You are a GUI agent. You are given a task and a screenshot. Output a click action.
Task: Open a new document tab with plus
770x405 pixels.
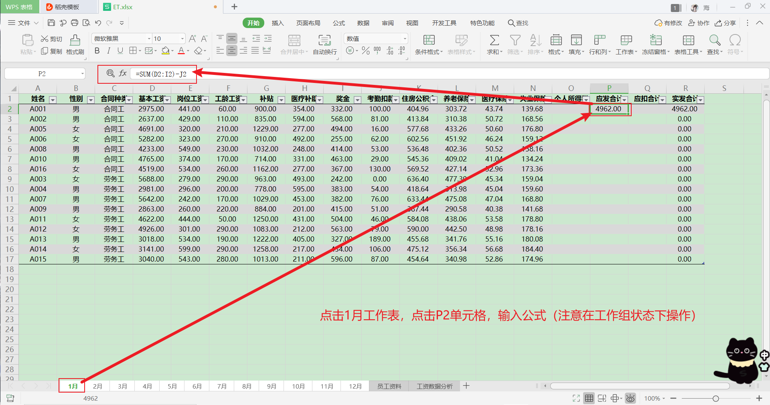coord(235,7)
